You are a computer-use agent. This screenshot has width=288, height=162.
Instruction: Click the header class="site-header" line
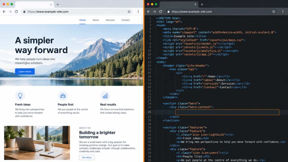coord(186,66)
